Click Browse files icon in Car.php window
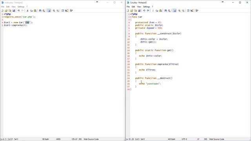251x141 pixels. click(135, 11)
